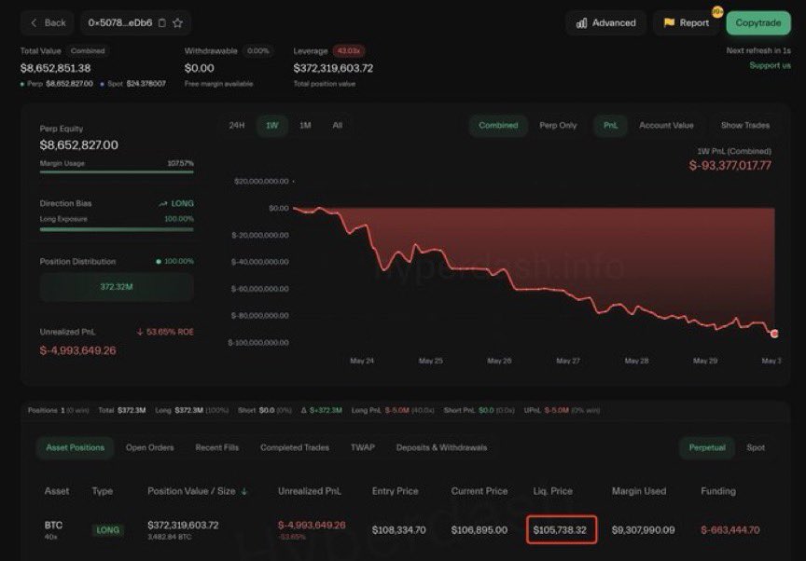This screenshot has height=561, width=806.
Task: Open the Open Orders tab
Action: click(148, 447)
